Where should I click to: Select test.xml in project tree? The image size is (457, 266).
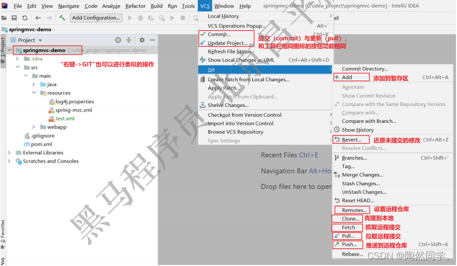(65, 118)
